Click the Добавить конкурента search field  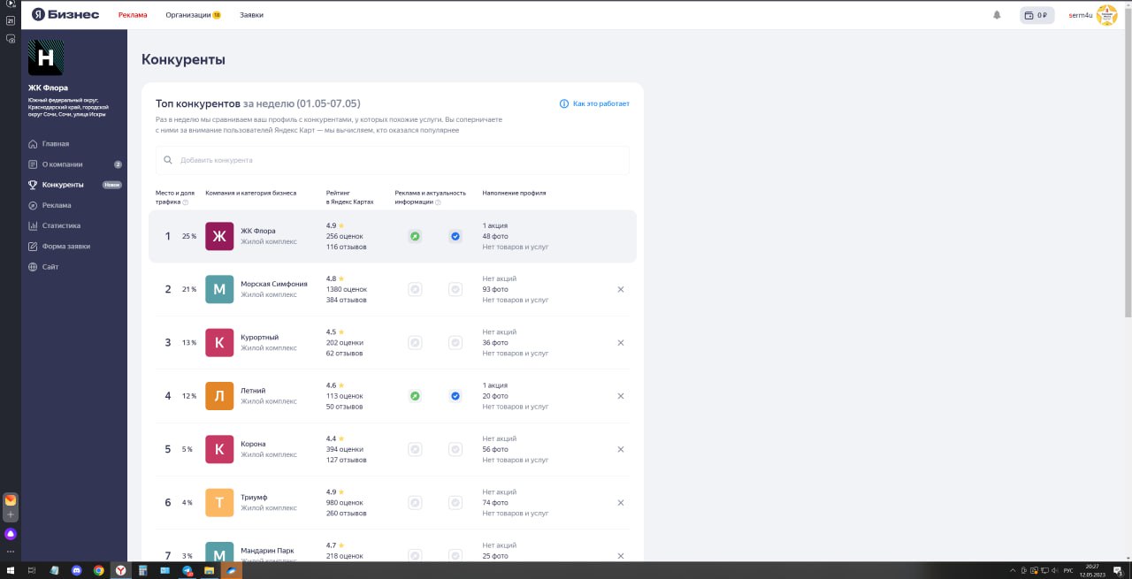point(393,160)
